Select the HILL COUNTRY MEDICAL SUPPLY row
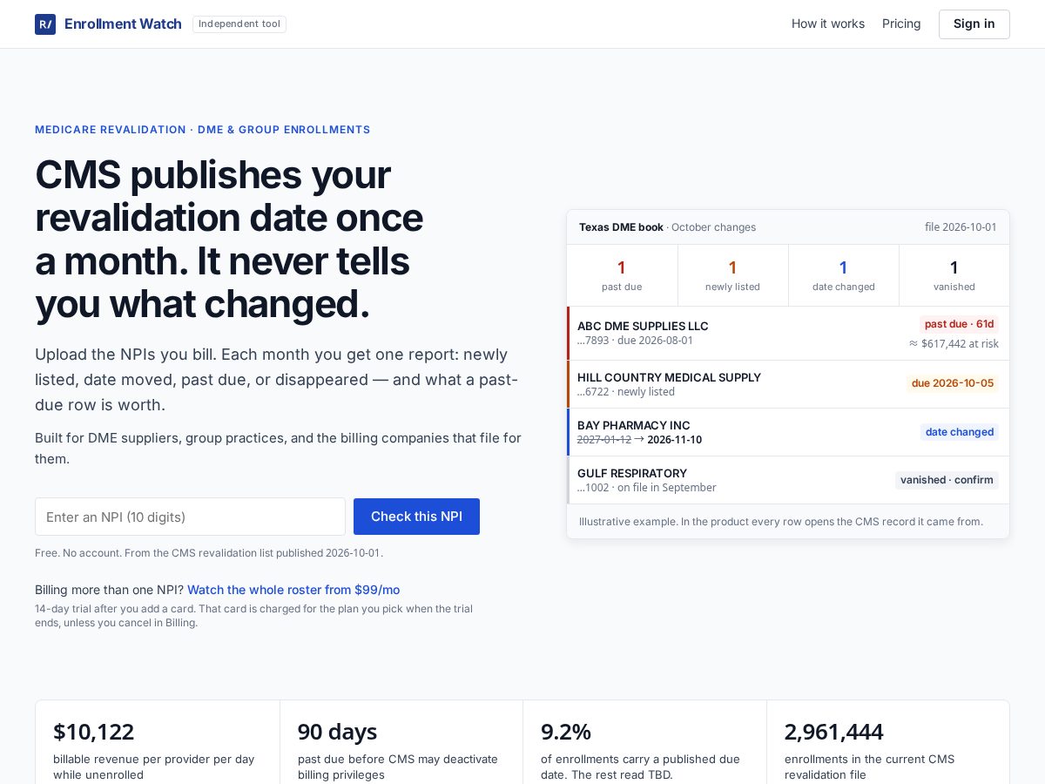 tap(788, 384)
